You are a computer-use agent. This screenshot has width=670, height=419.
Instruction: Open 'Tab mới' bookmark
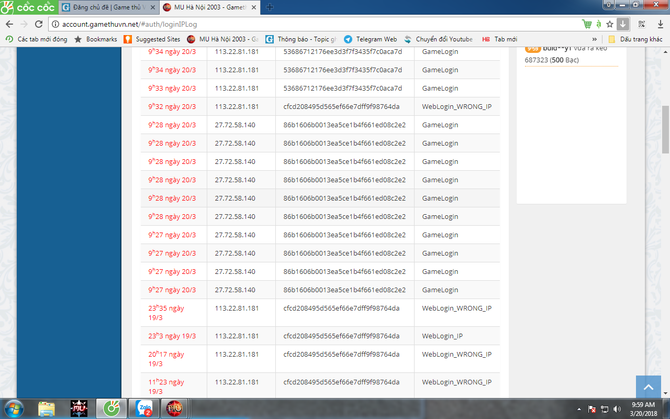click(500, 39)
